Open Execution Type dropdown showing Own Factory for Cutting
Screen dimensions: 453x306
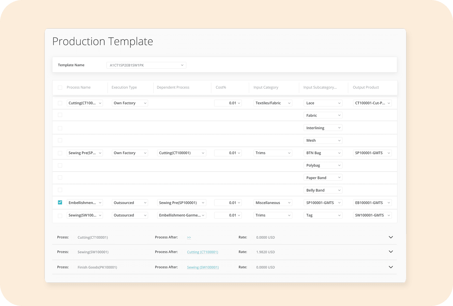pyautogui.click(x=130, y=103)
